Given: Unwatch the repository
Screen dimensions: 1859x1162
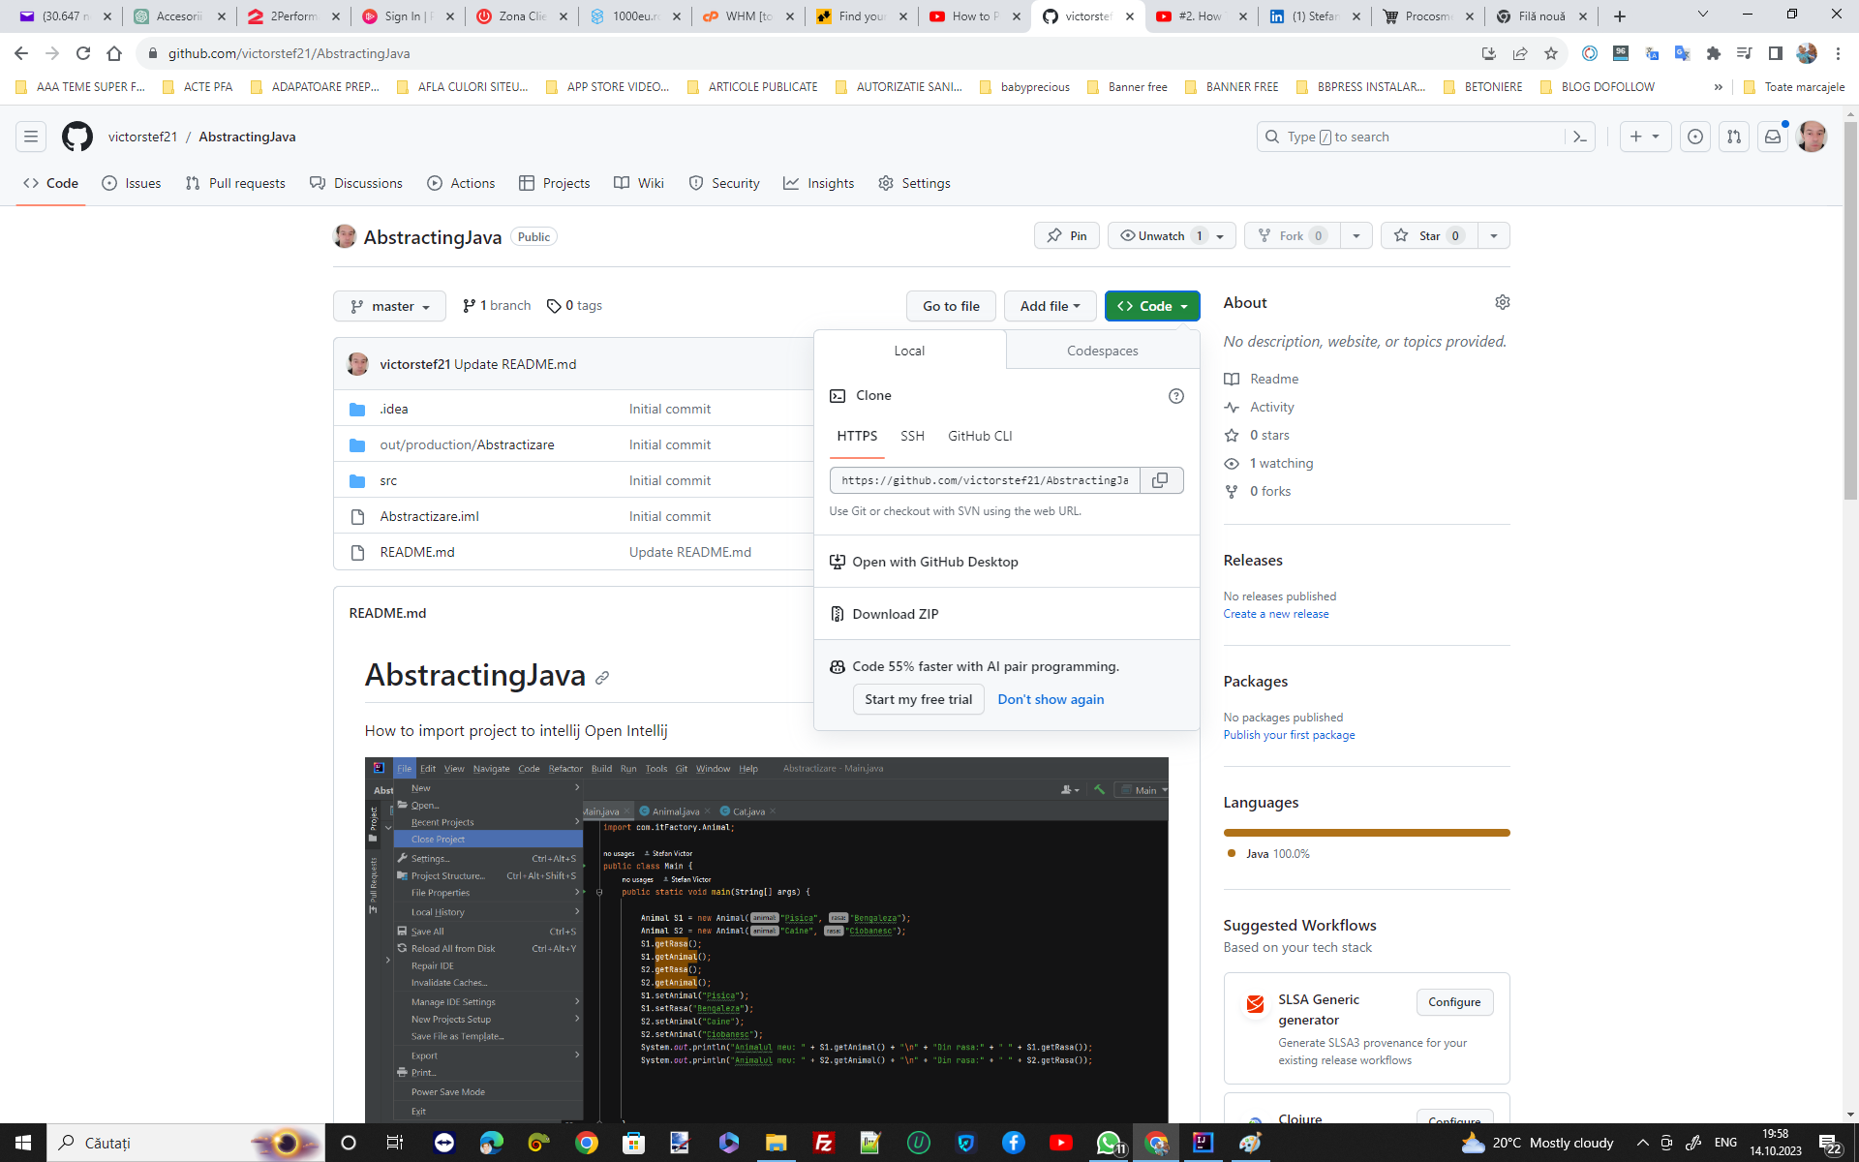Looking at the screenshot, I should (x=1162, y=235).
